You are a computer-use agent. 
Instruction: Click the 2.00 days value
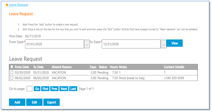click(x=93, y=73)
